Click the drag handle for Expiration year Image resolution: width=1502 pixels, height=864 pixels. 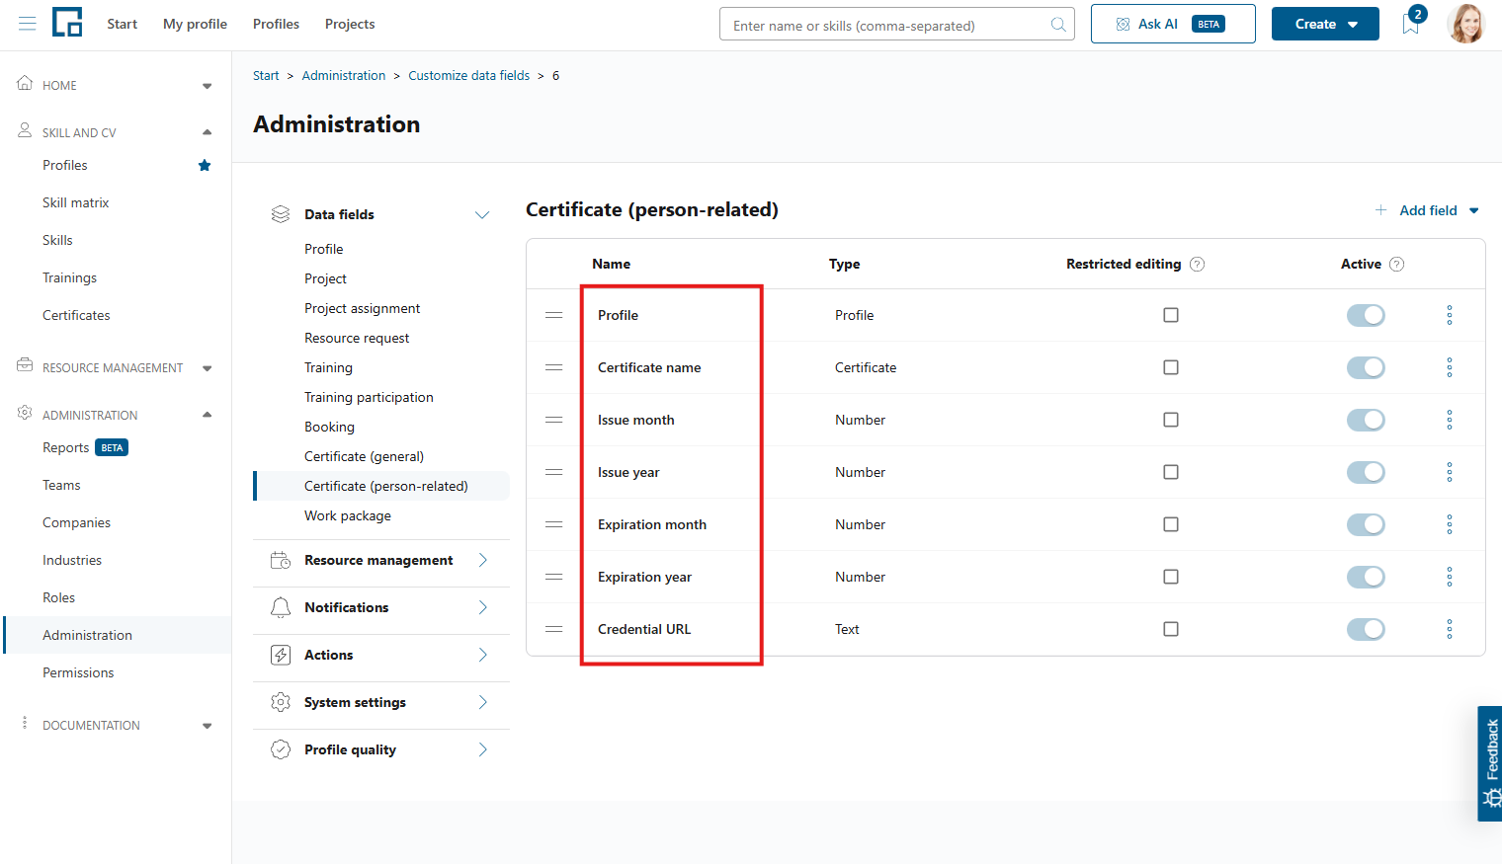coord(554,577)
